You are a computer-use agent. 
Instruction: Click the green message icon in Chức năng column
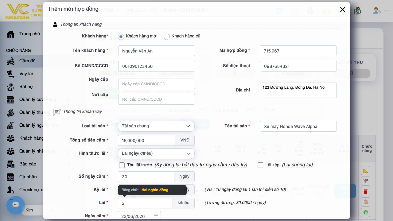coord(365,212)
